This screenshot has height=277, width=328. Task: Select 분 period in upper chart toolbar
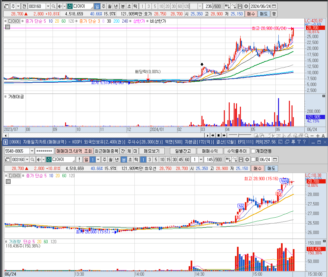123,6
